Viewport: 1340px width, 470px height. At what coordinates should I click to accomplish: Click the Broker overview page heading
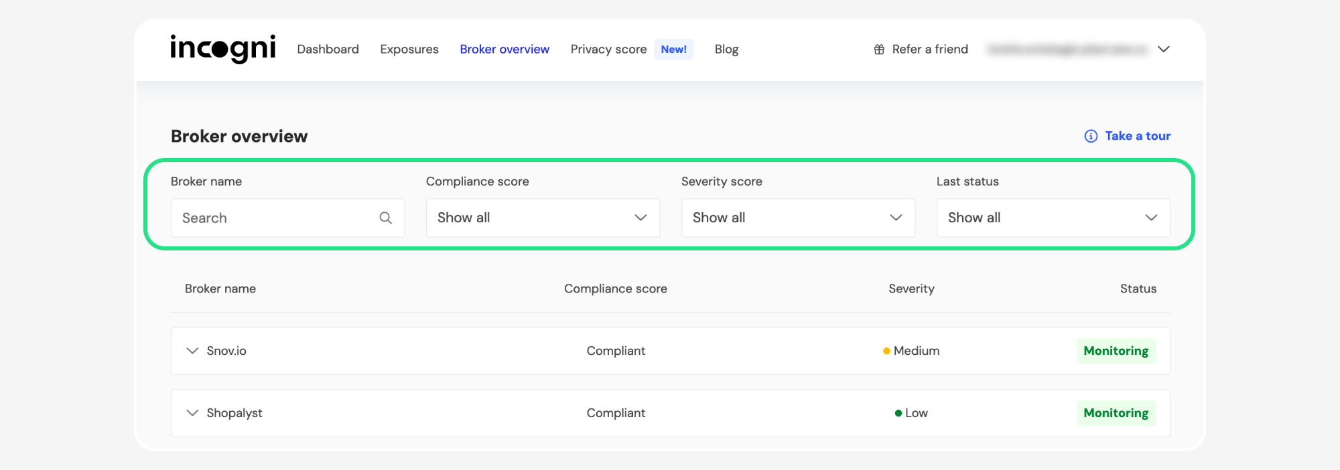[239, 136]
